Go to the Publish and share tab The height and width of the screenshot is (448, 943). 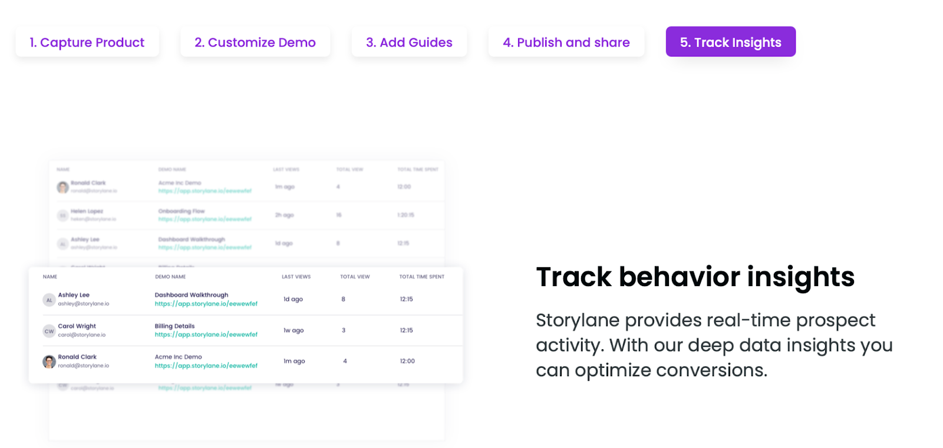(x=566, y=42)
